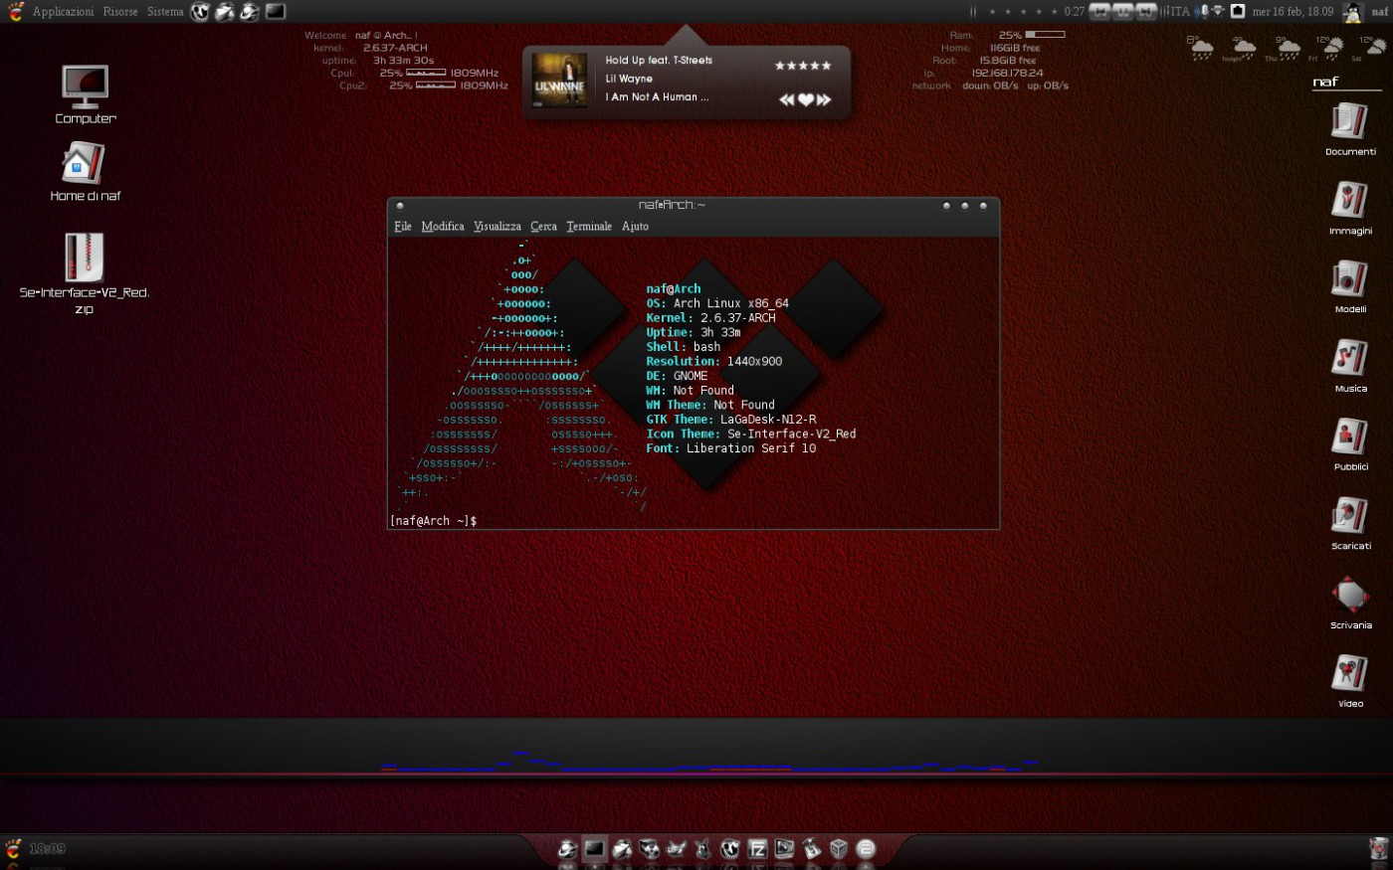Launch rabbit icon in bottom dock
Image resolution: width=1393 pixels, height=870 pixels.
(703, 849)
